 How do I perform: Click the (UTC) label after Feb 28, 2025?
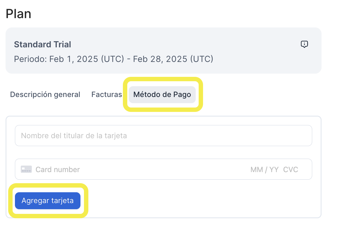click(x=202, y=59)
